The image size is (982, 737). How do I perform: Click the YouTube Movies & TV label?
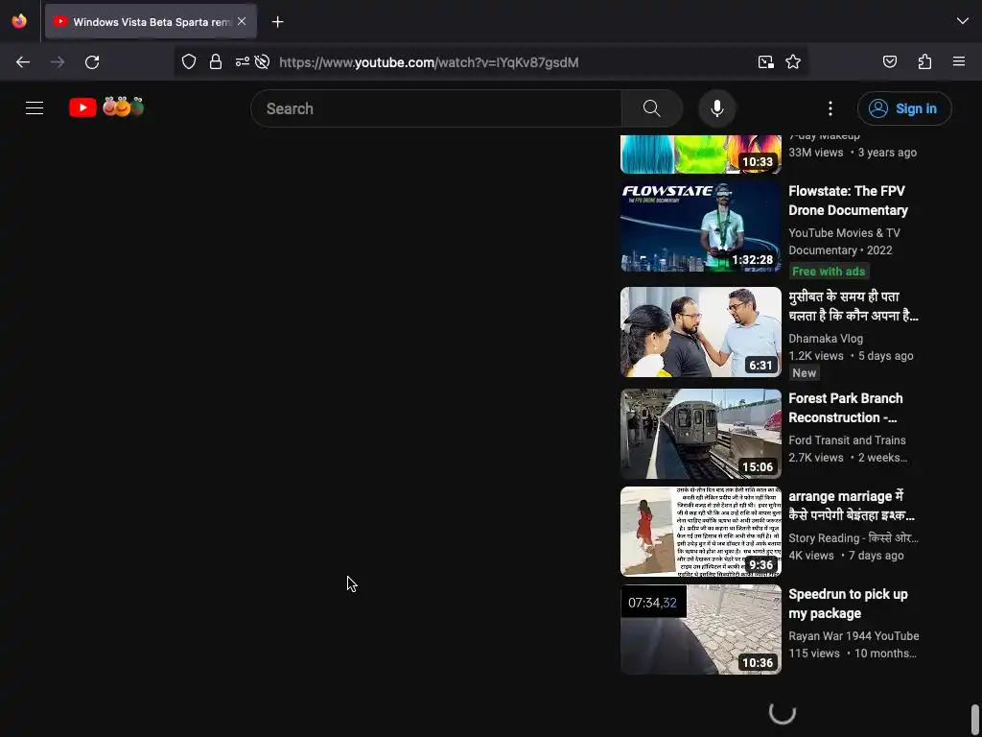click(844, 233)
